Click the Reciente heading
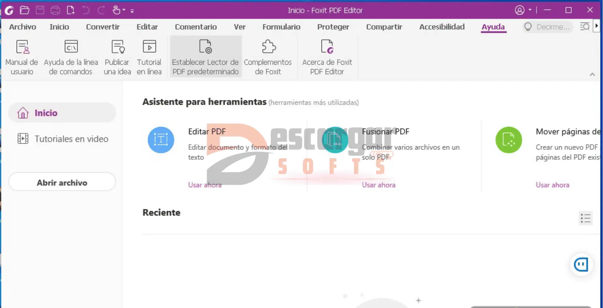This screenshot has width=603, height=308. pos(161,212)
